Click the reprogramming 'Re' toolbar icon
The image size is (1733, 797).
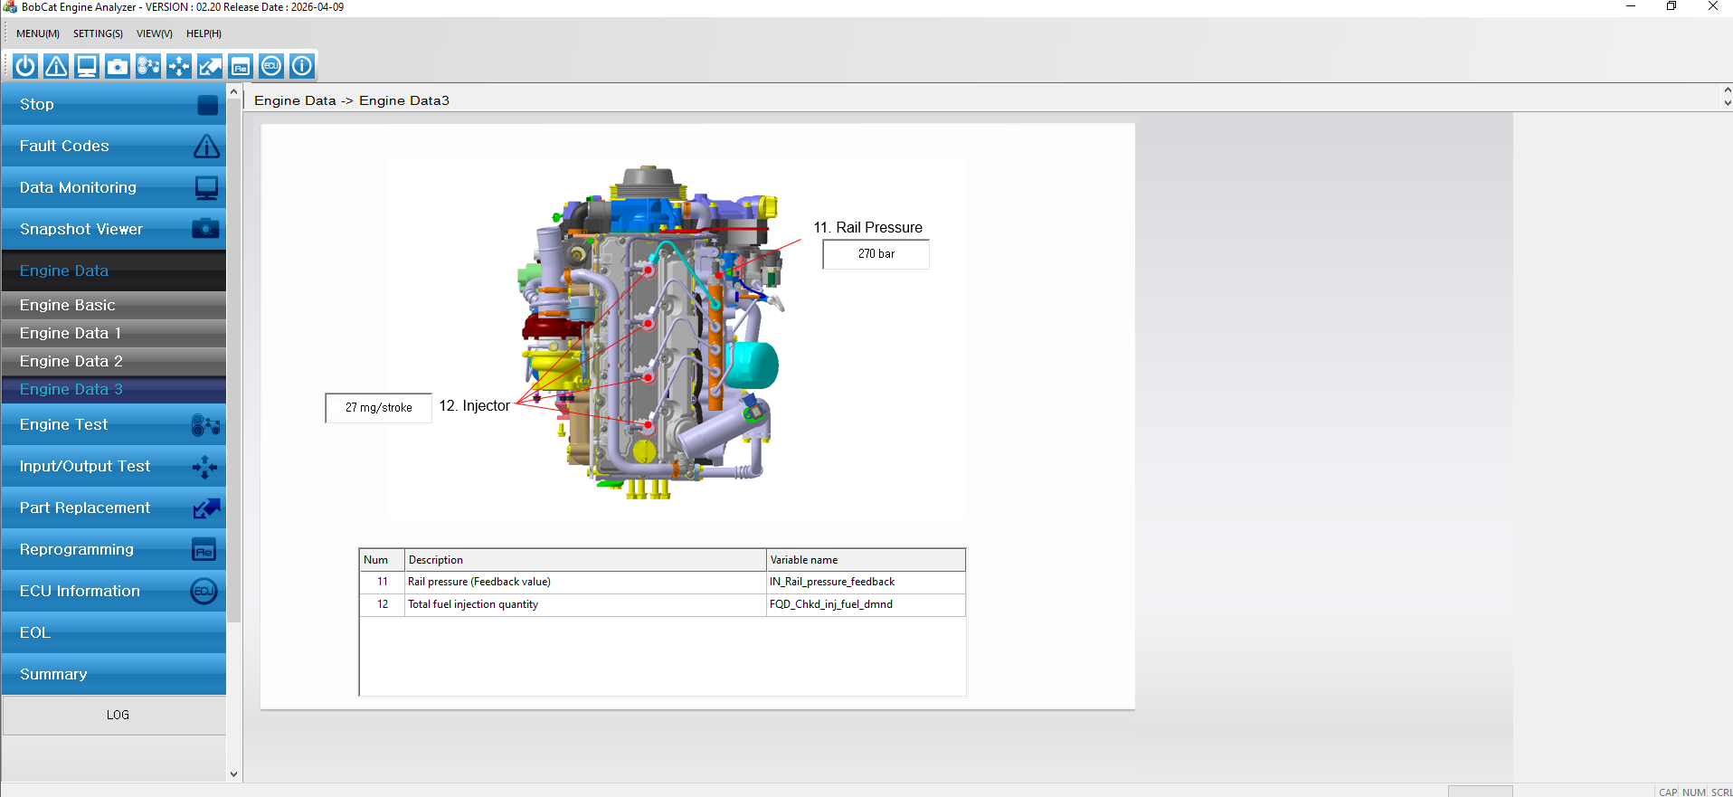coord(241,66)
